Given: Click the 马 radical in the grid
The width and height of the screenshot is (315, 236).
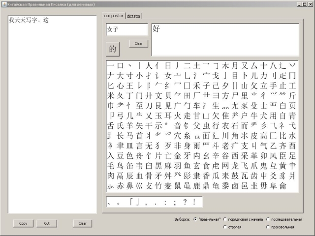Looking at the screenshot, I should click(x=130, y=136).
